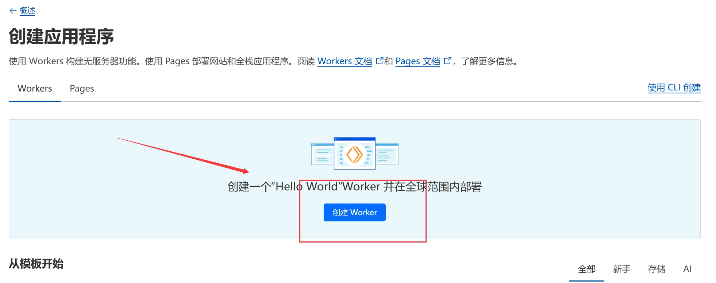The image size is (716, 283).
Task: Click external-link icon after Pages 文档
Action: point(447,61)
